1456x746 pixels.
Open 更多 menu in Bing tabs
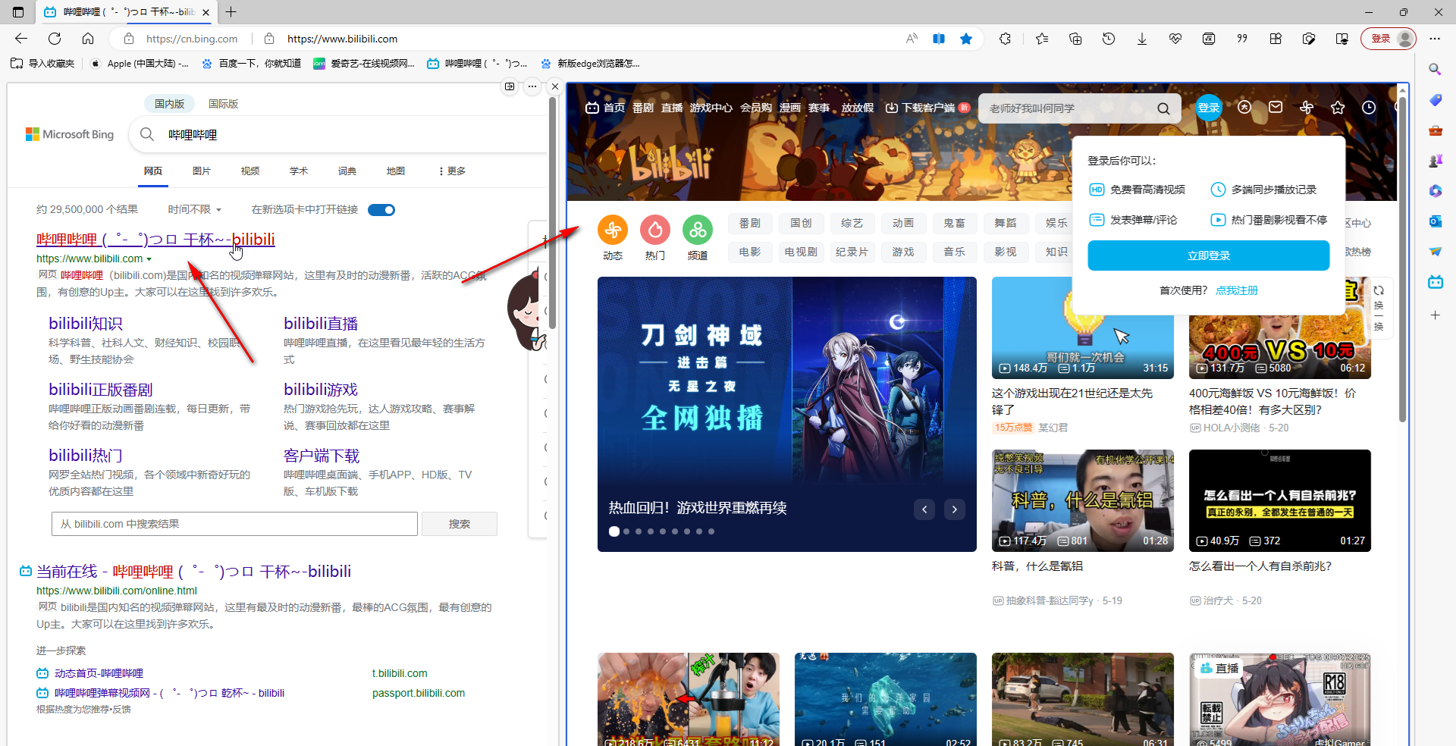tap(452, 171)
